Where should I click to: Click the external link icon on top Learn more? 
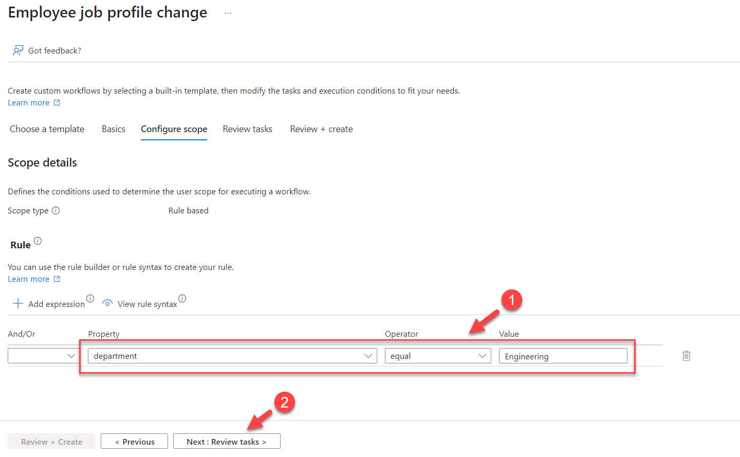coord(57,102)
